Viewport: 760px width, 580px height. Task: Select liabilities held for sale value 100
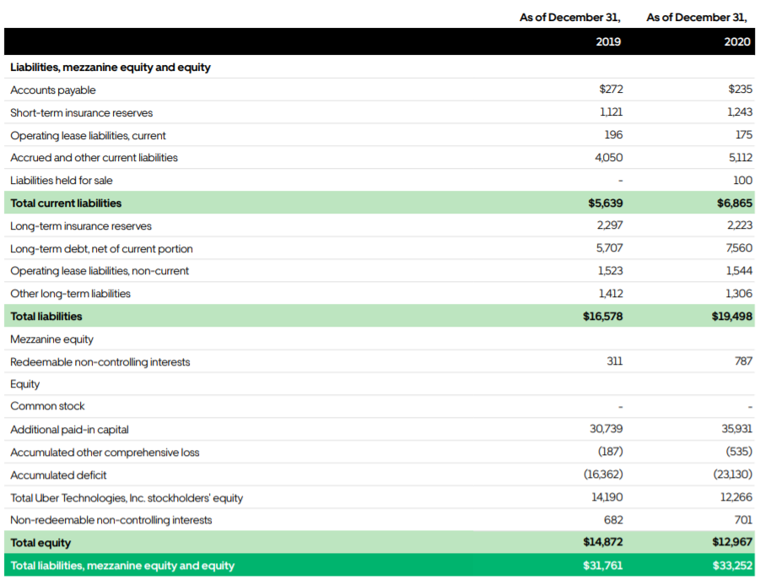pyautogui.click(x=742, y=181)
